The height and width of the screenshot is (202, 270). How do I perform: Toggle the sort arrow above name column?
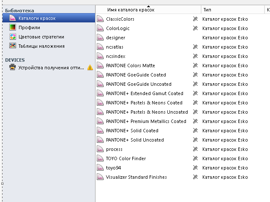(x=148, y=6)
